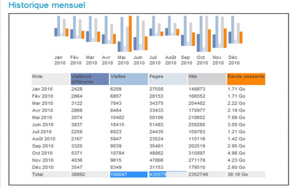
Task: Select the highlighted total visites 100047
Action: 129,174
